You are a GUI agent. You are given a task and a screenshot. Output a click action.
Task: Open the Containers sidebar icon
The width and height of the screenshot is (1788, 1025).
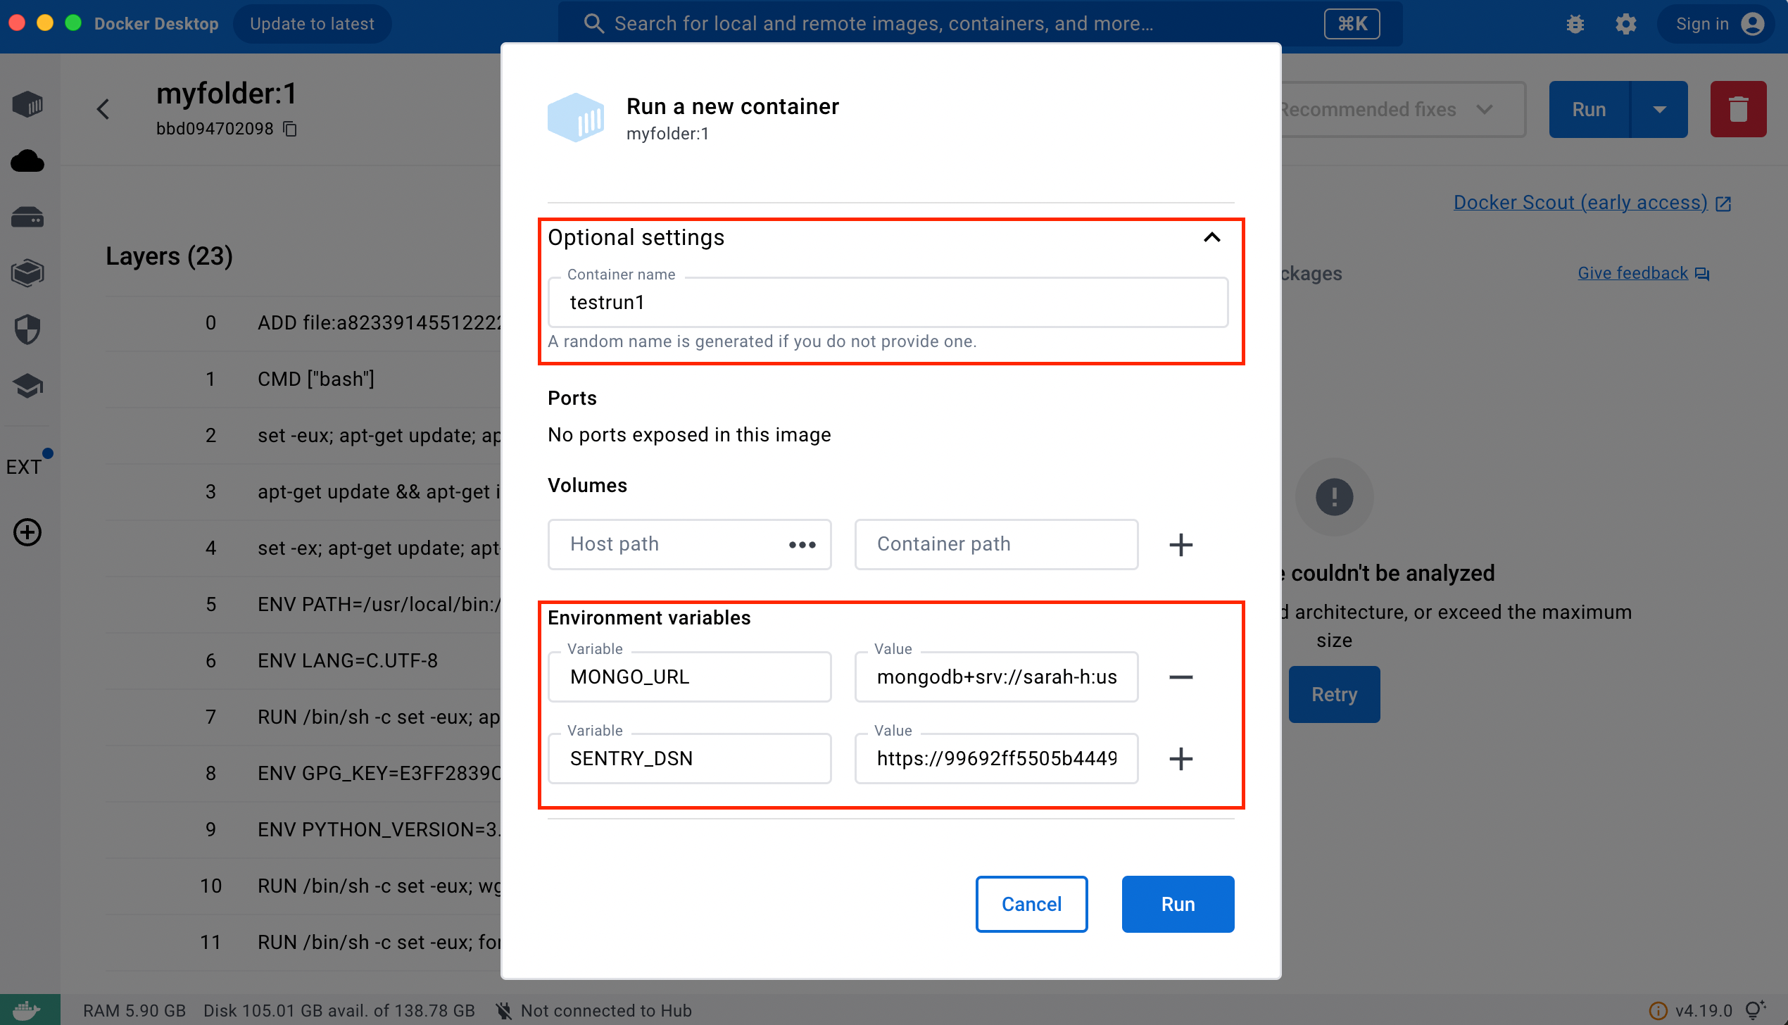point(27,104)
